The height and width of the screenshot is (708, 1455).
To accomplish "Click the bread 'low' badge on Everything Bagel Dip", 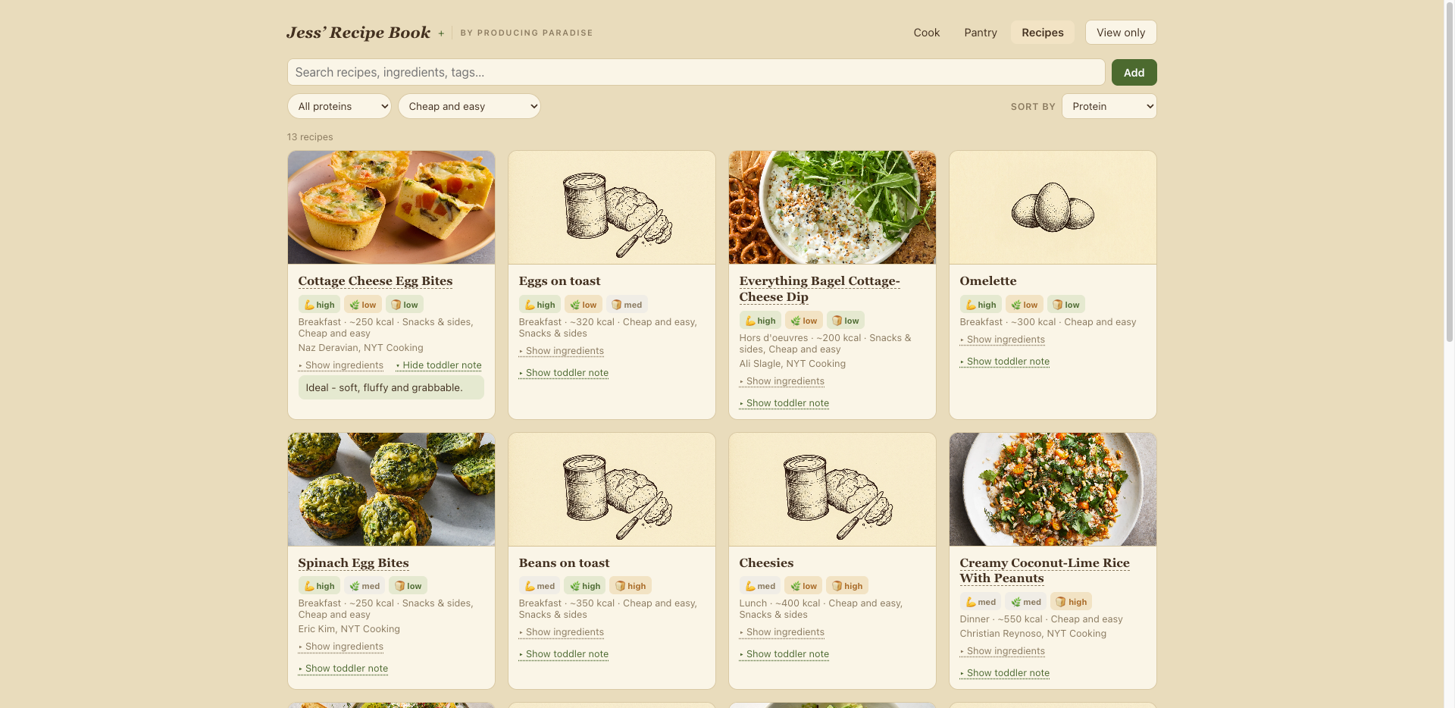I will [846, 321].
